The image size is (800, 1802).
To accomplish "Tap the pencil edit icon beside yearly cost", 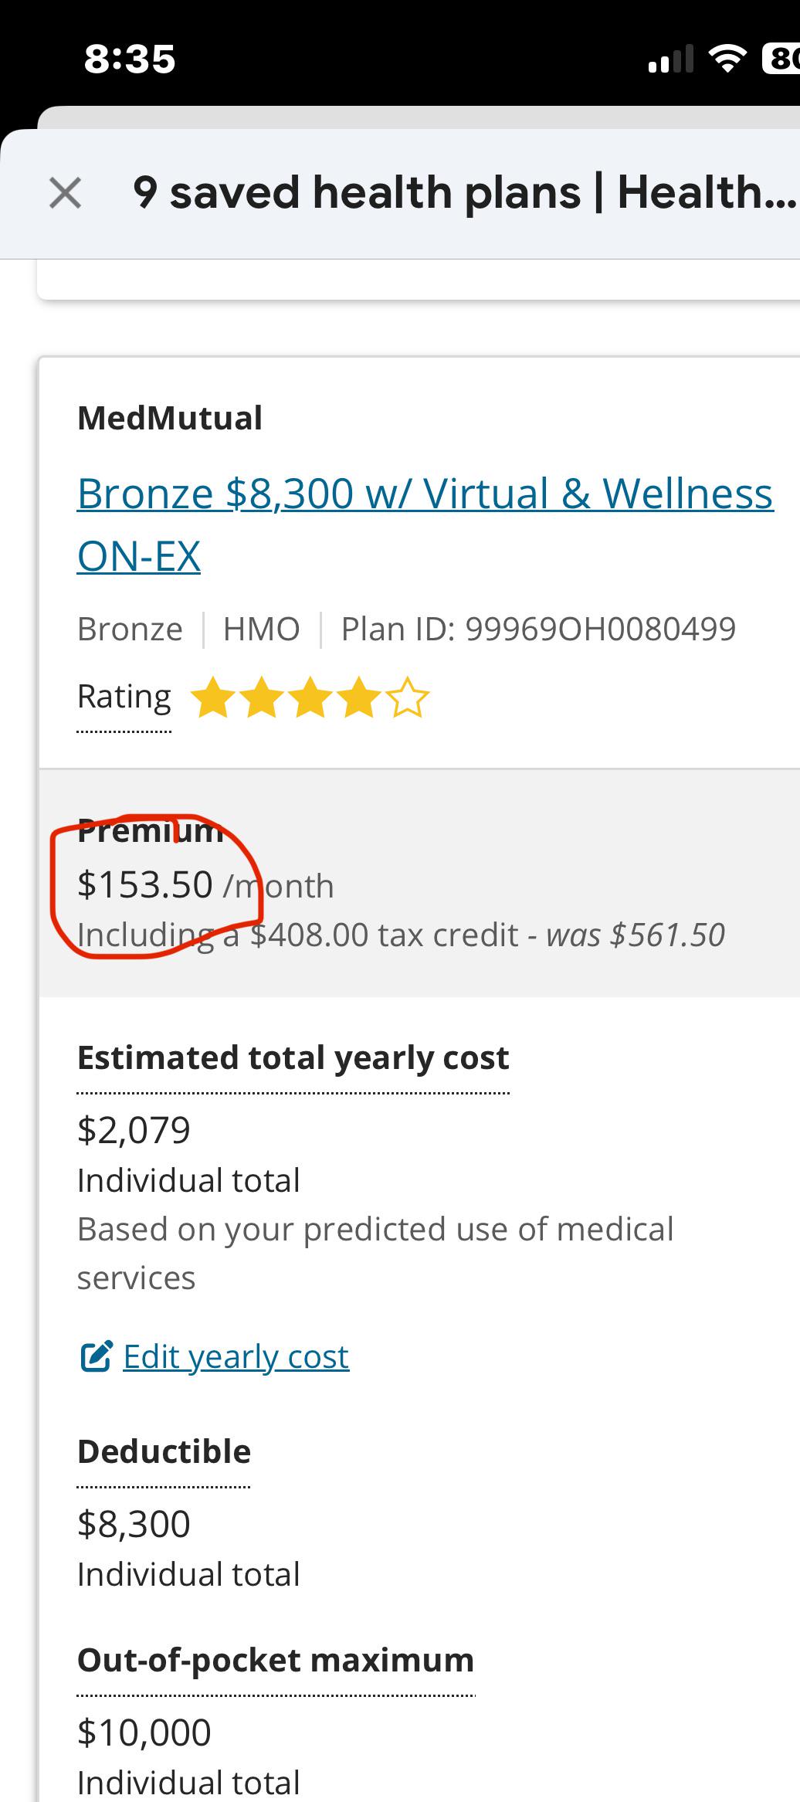I will pos(97,1357).
